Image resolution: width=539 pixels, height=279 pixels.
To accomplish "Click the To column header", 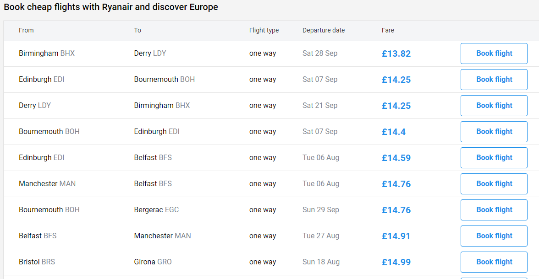I will pyautogui.click(x=137, y=30).
